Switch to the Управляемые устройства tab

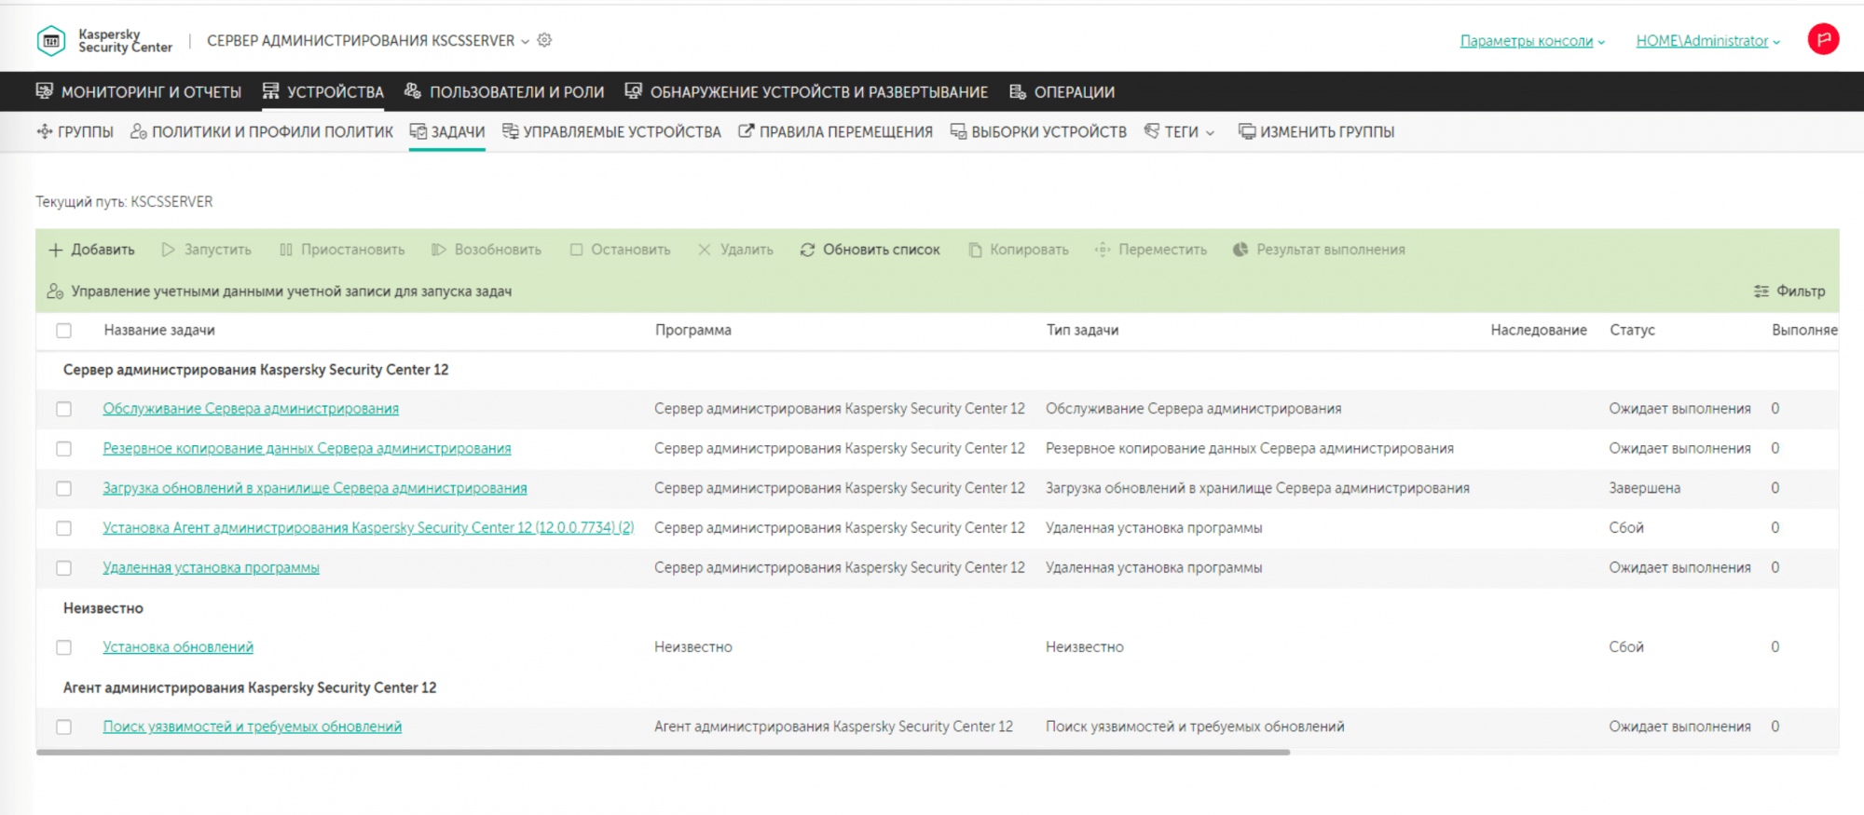[611, 131]
